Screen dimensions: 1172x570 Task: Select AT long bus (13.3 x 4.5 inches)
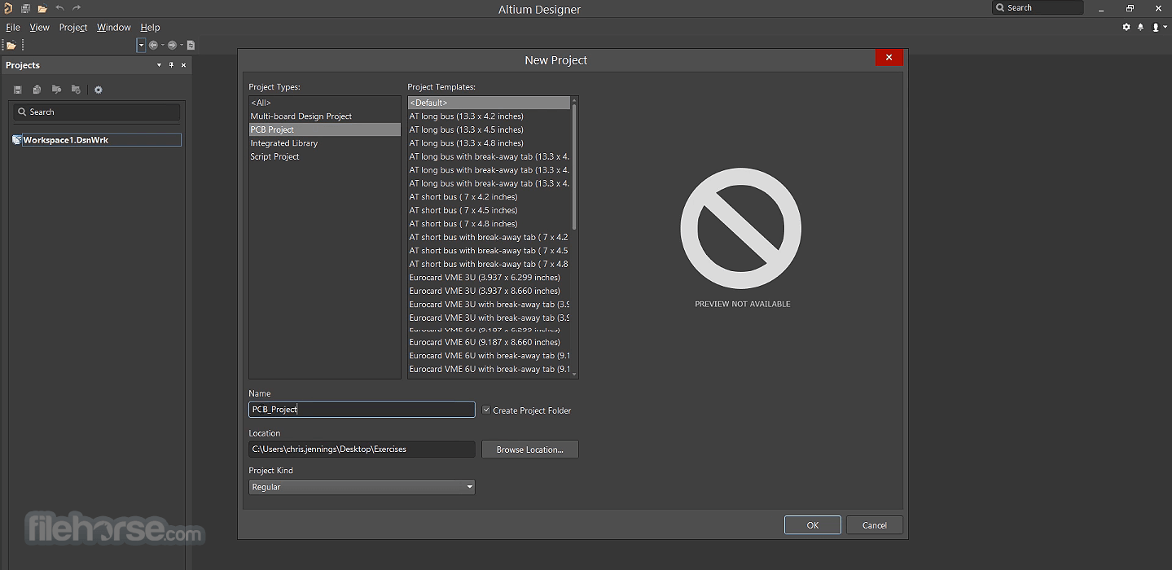(489, 129)
